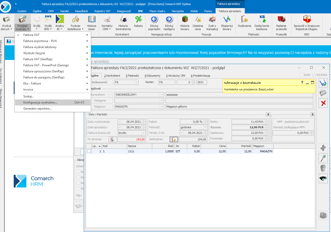331x232 pixels.
Task: Sort the items table by Nazwa column
Action: coord(139,146)
